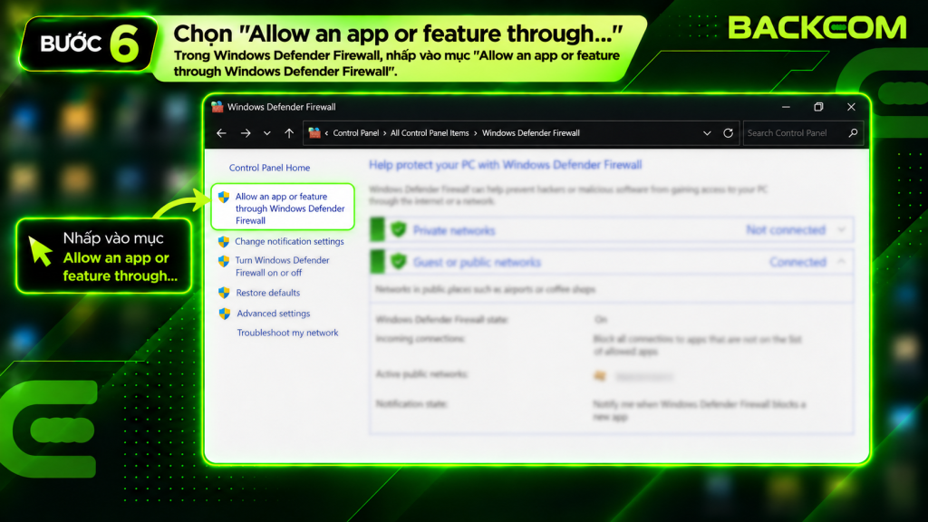Click green shield icon for public networks
The width and height of the screenshot is (928, 522).
click(x=399, y=261)
